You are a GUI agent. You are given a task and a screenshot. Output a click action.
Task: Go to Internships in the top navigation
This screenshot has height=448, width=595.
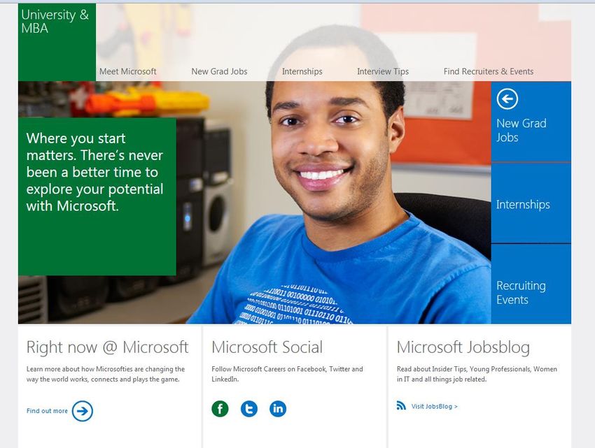pyautogui.click(x=302, y=71)
